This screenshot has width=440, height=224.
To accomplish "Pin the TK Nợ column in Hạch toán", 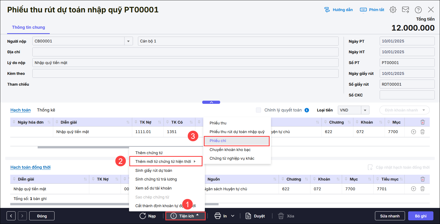I will (x=136, y=122).
